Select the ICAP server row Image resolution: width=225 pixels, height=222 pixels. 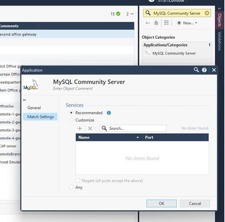tap(10, 146)
